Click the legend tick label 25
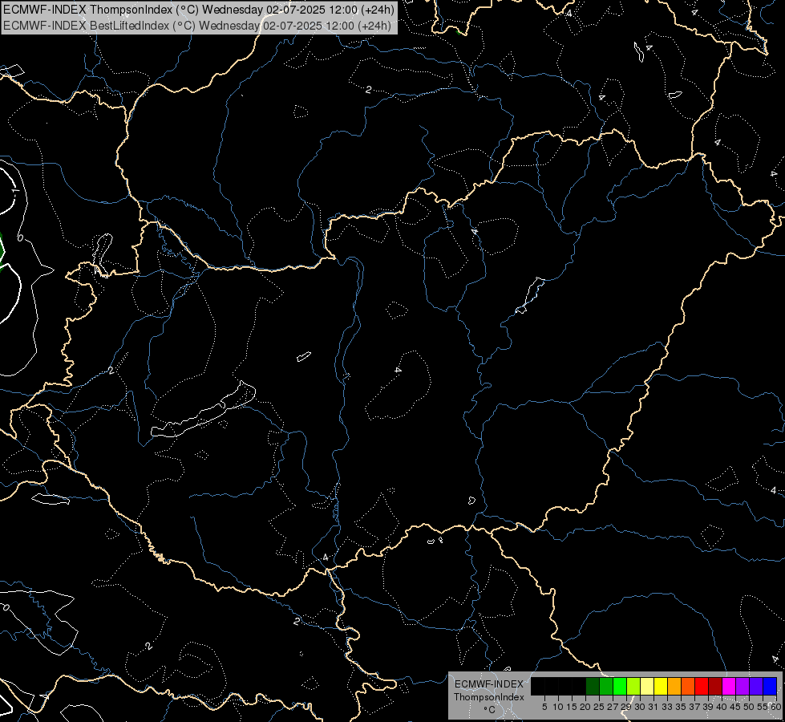Image resolution: width=785 pixels, height=722 pixels. coord(599,707)
